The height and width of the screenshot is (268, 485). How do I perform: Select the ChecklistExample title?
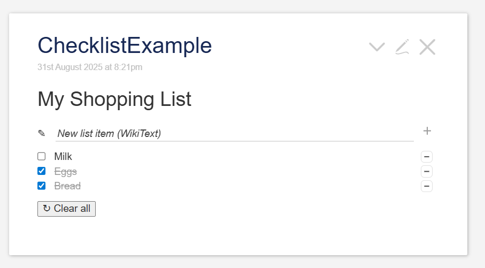(x=125, y=45)
